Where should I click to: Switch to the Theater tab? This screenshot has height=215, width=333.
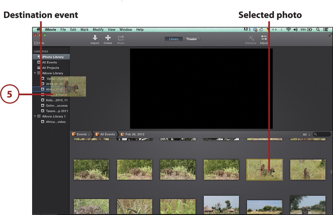click(x=191, y=39)
